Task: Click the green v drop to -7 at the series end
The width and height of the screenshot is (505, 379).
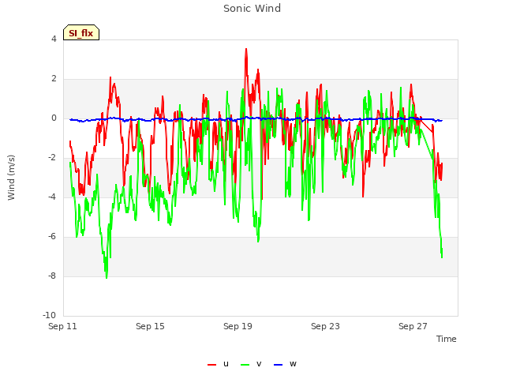Action: (442, 257)
